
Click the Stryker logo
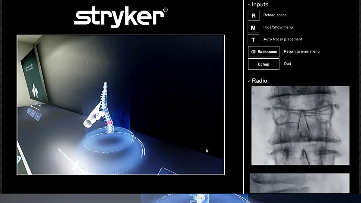click(121, 18)
